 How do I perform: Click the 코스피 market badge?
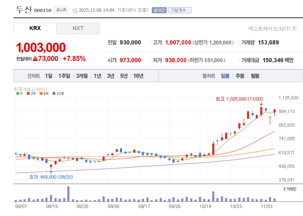tap(61, 10)
